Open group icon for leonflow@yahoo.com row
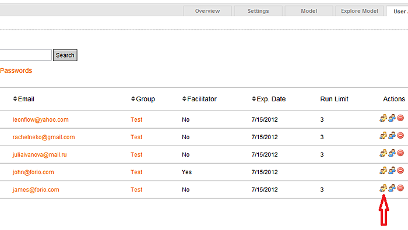This screenshot has height=230, width=408. coord(392,118)
